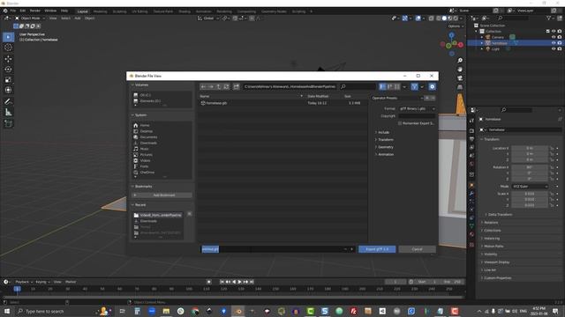
Task: Activate the Select Box tool
Action: 8,37
